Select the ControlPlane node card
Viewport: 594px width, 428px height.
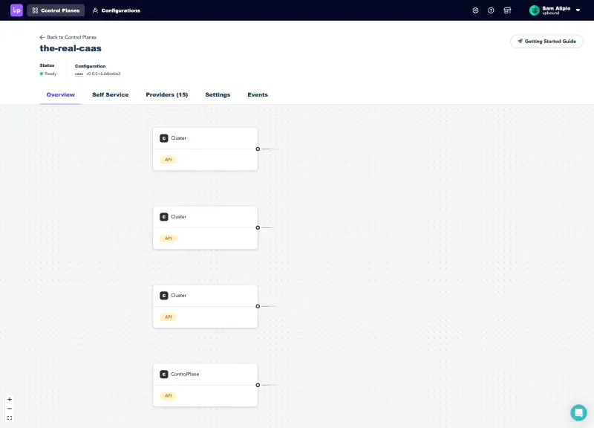click(205, 384)
